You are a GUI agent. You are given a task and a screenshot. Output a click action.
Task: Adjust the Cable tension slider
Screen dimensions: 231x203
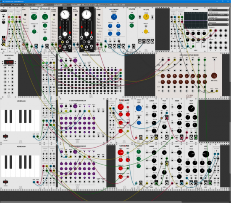53,5
